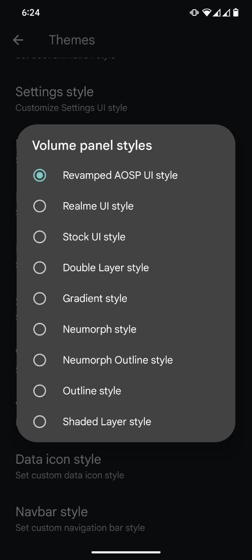Select Stock UI style radio button
The width and height of the screenshot is (252, 560).
pos(39,237)
